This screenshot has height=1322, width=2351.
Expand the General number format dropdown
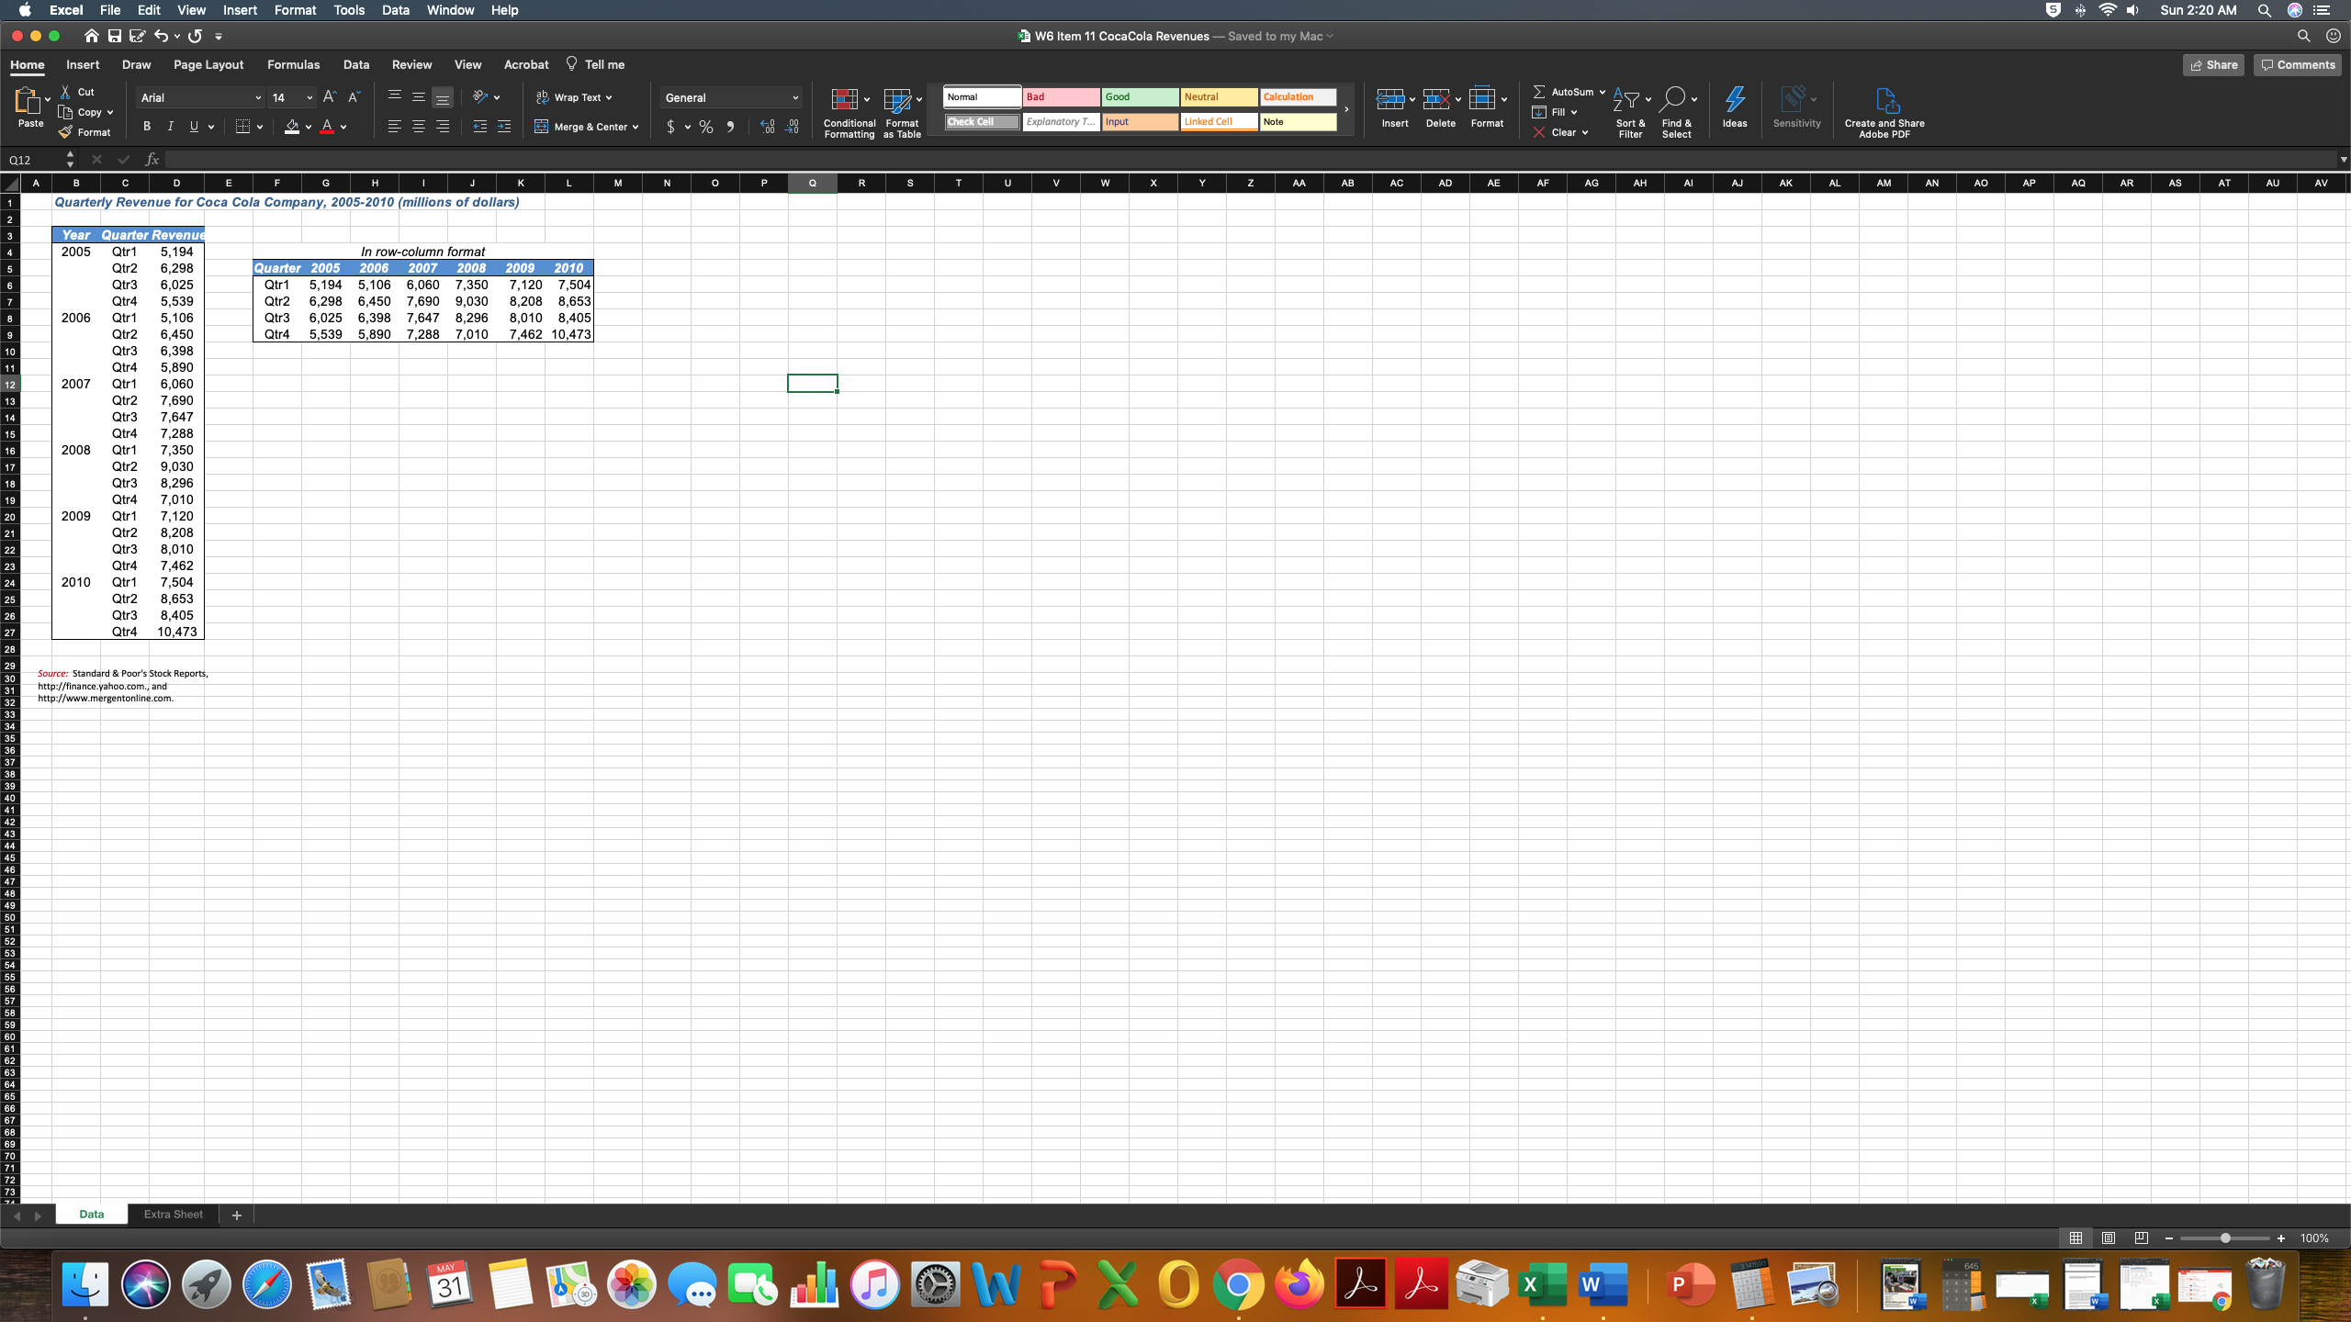coord(794,98)
